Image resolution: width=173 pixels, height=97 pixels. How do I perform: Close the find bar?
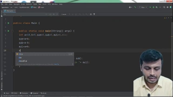171,14
